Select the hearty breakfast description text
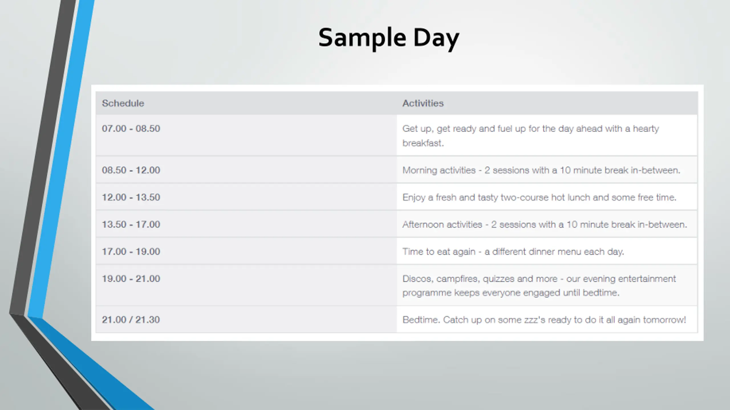This screenshot has height=410, width=730. [x=530, y=136]
